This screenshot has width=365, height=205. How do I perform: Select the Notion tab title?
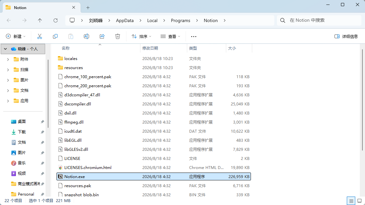click(x=20, y=8)
